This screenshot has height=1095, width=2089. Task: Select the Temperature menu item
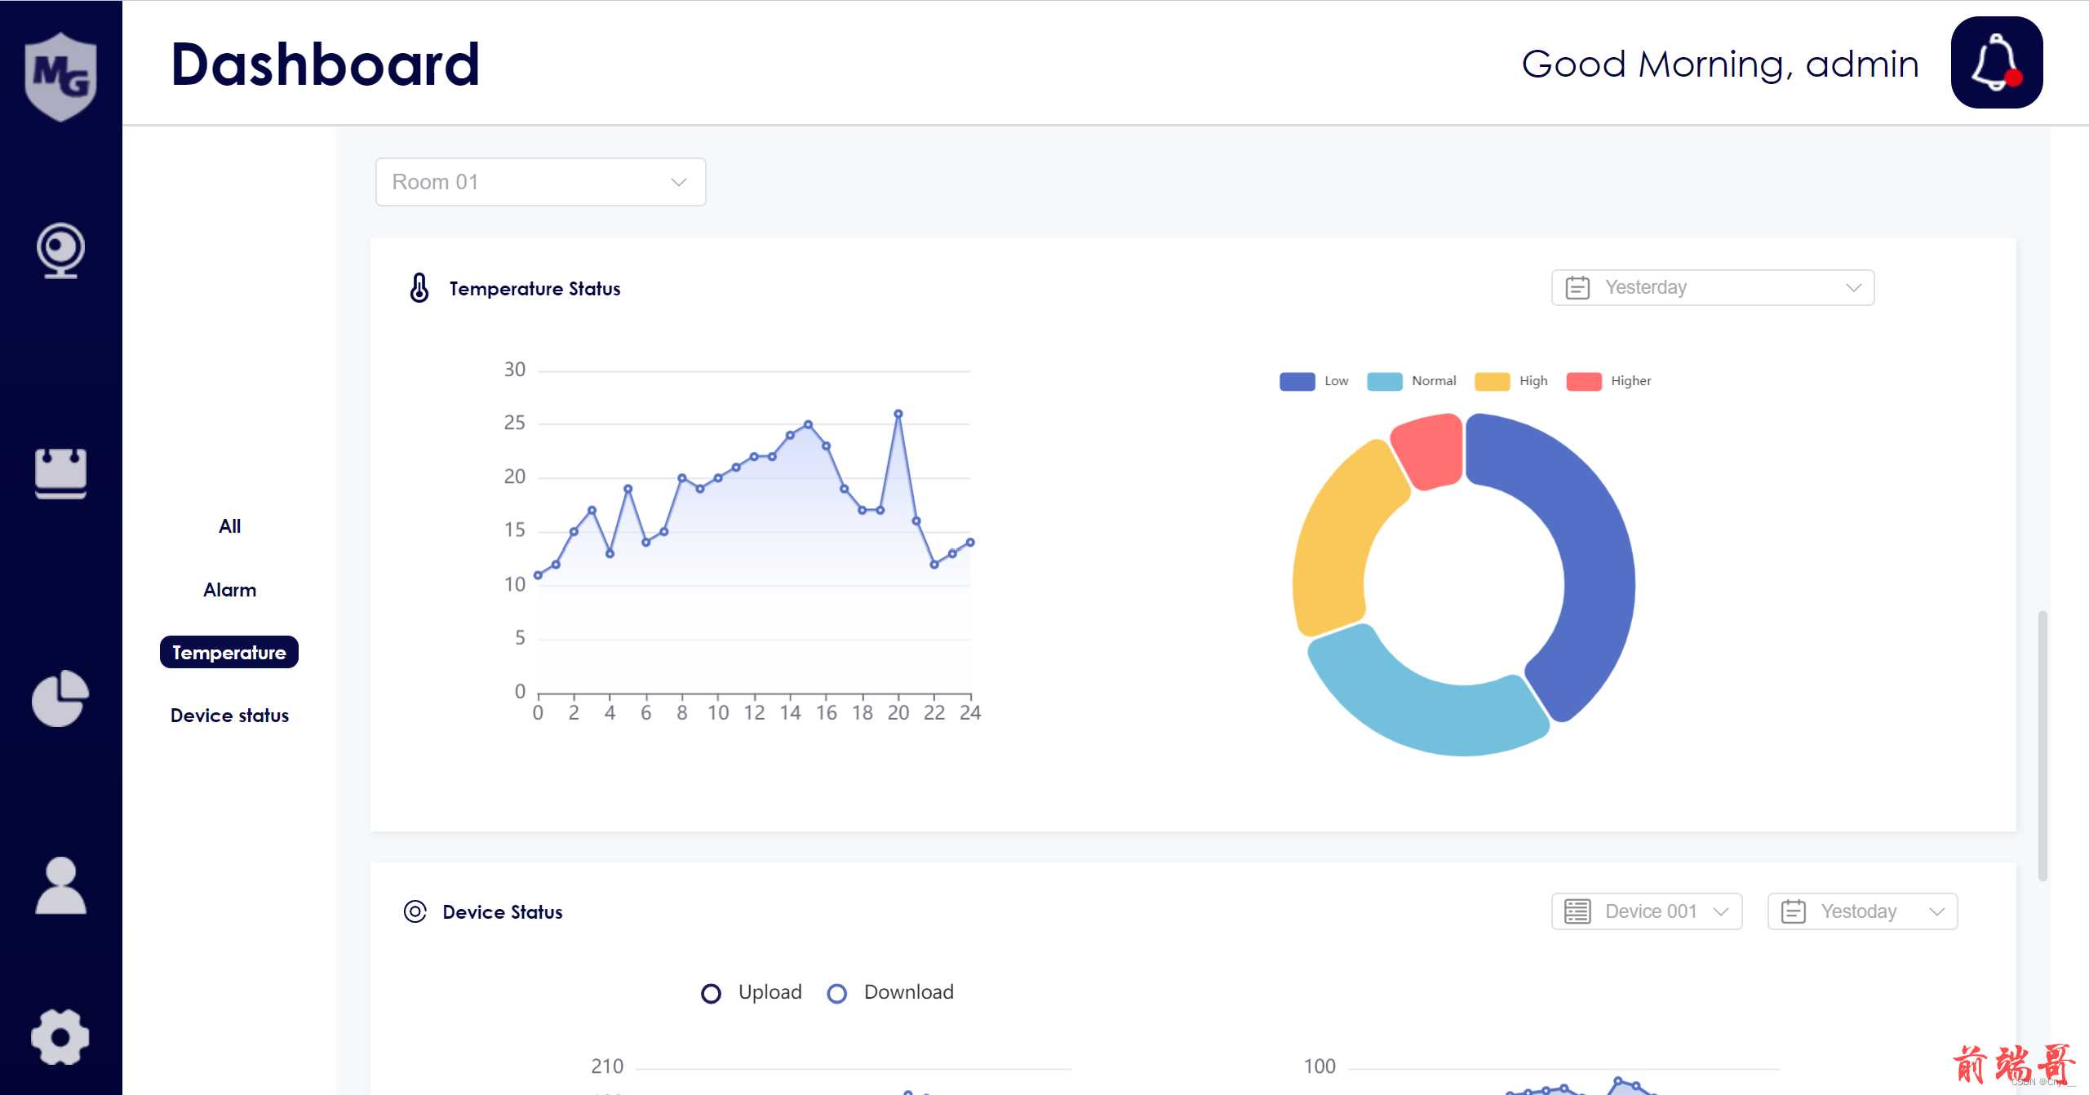tap(229, 652)
